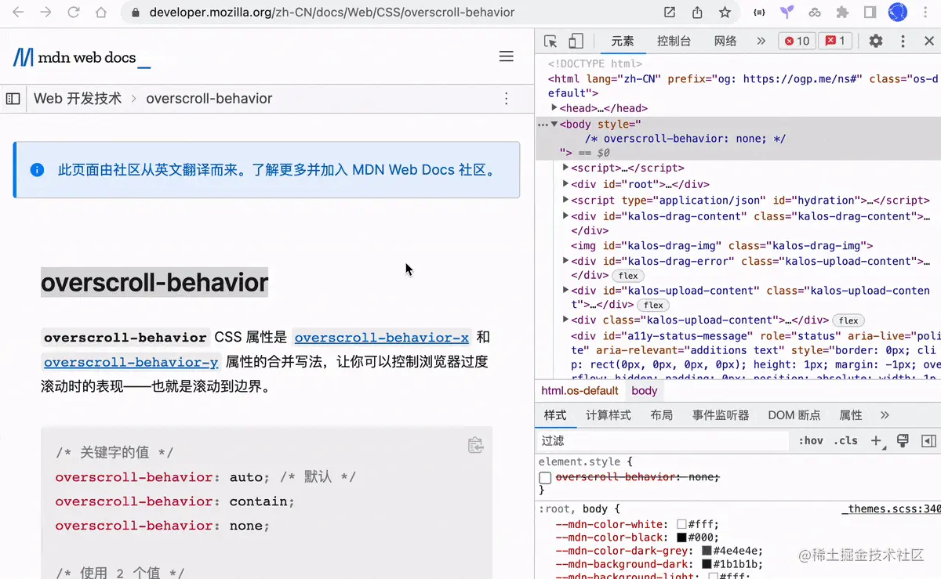Open the curly braces extension
Image resolution: width=941 pixels, height=579 pixels.
pyautogui.click(x=759, y=13)
